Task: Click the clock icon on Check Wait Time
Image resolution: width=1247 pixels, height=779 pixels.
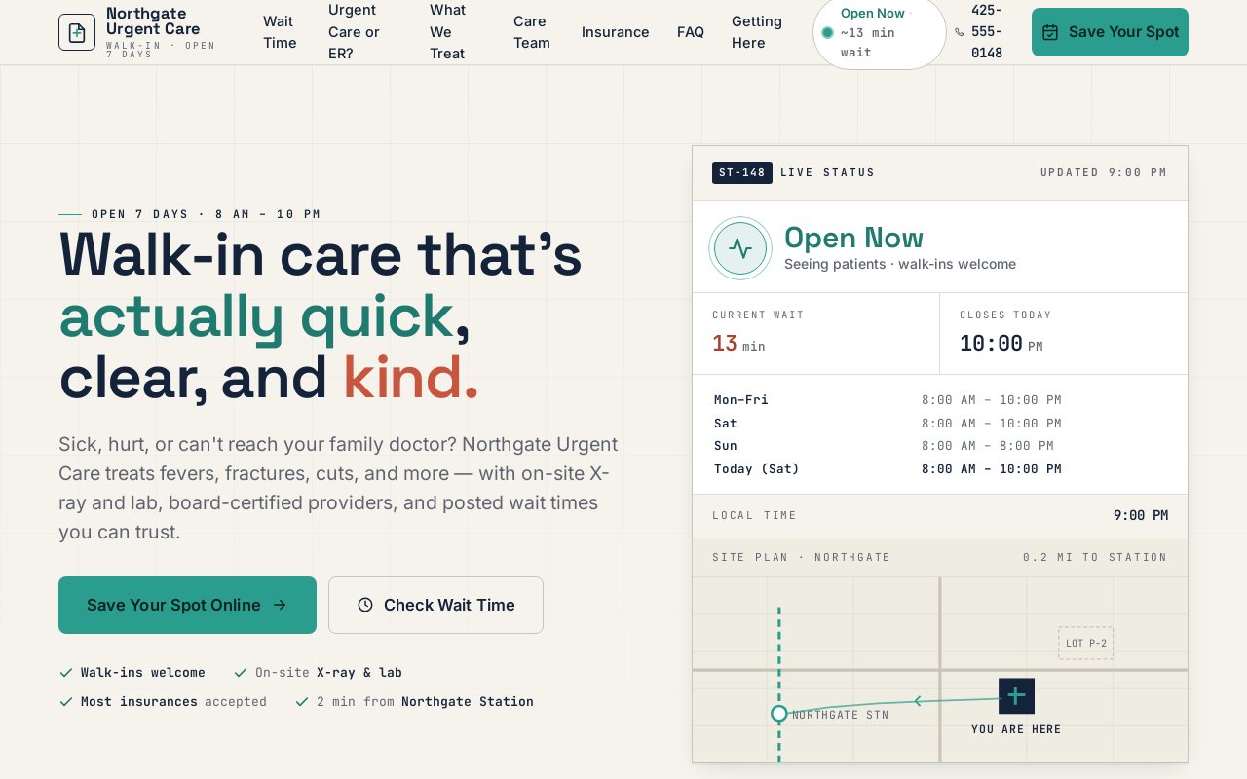Action: tap(365, 605)
